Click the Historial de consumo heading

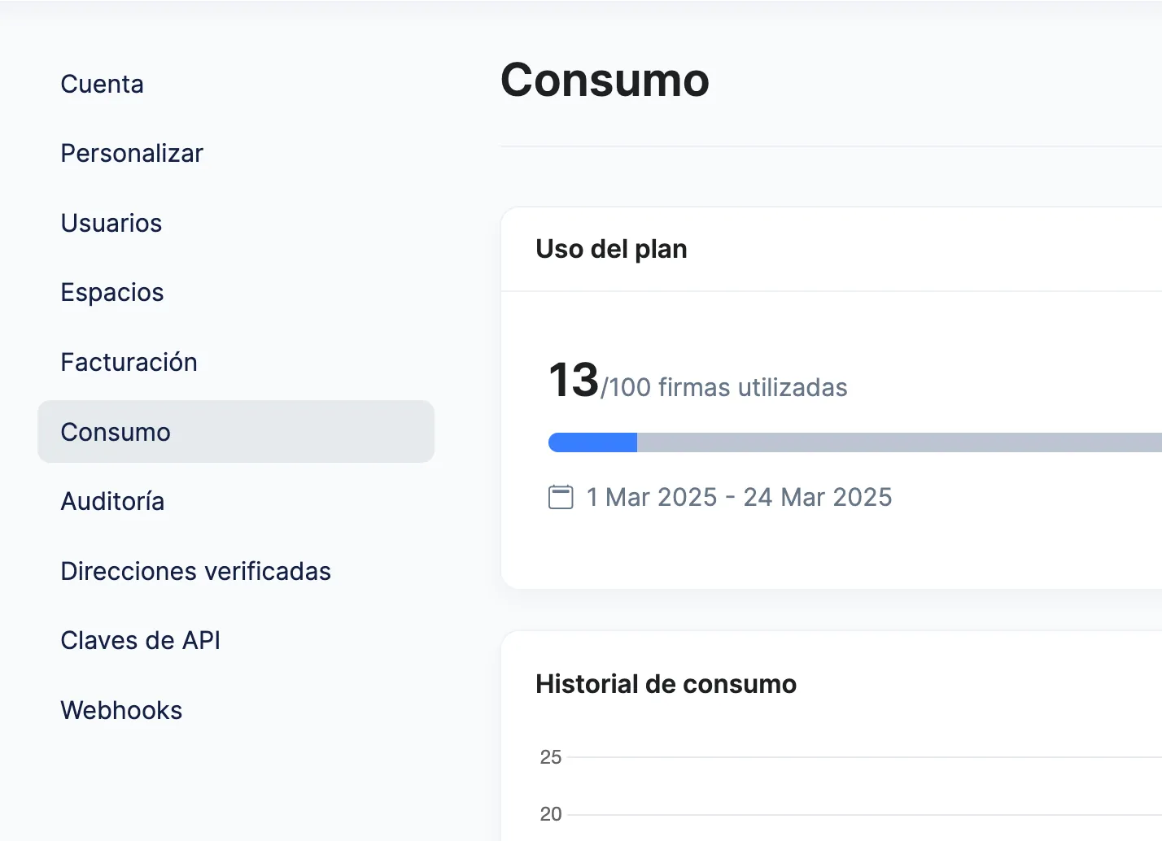(x=666, y=684)
